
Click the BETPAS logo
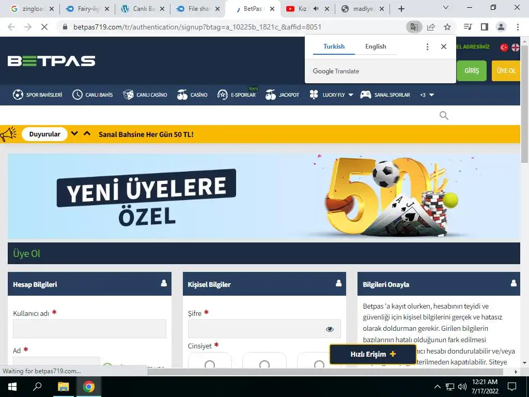tap(51, 61)
